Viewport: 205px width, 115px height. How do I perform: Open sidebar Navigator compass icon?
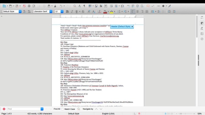click(202, 39)
